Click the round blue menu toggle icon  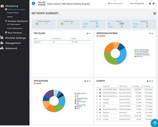click(33, 3)
